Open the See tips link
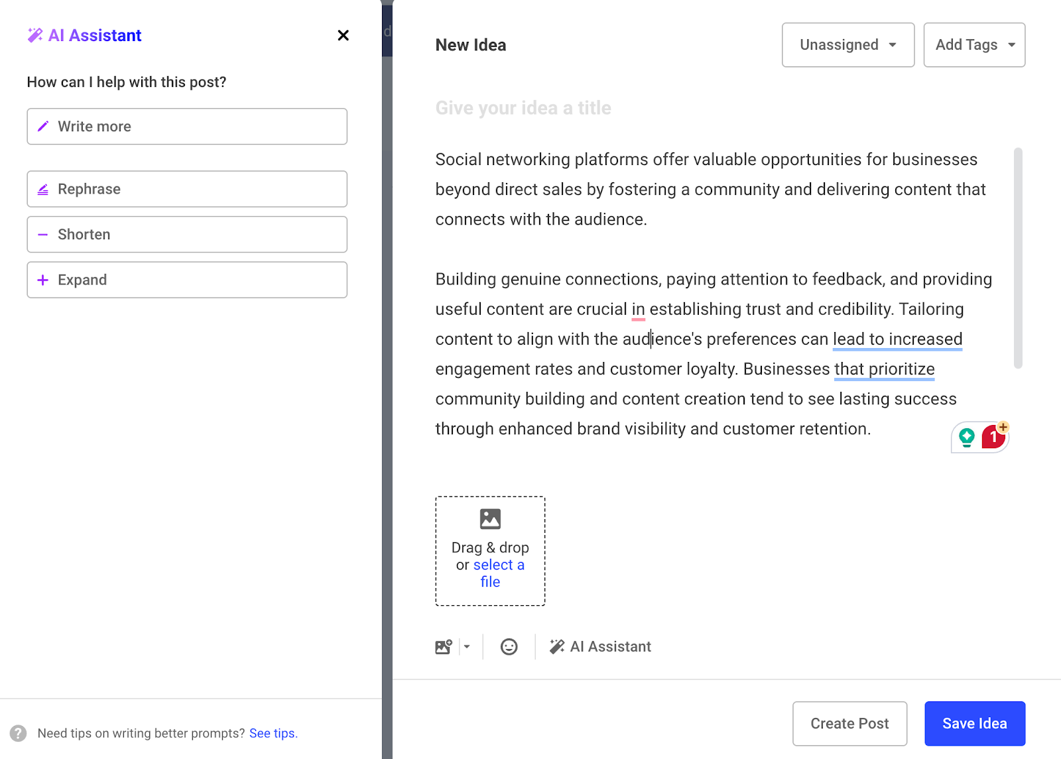This screenshot has width=1061, height=759. pyautogui.click(x=273, y=733)
